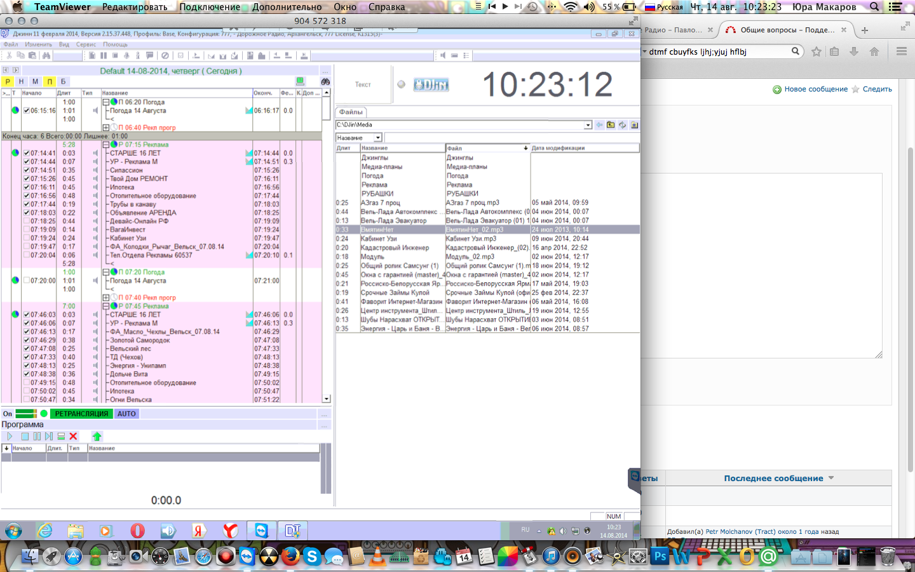Click the red X delete icon

point(73,437)
